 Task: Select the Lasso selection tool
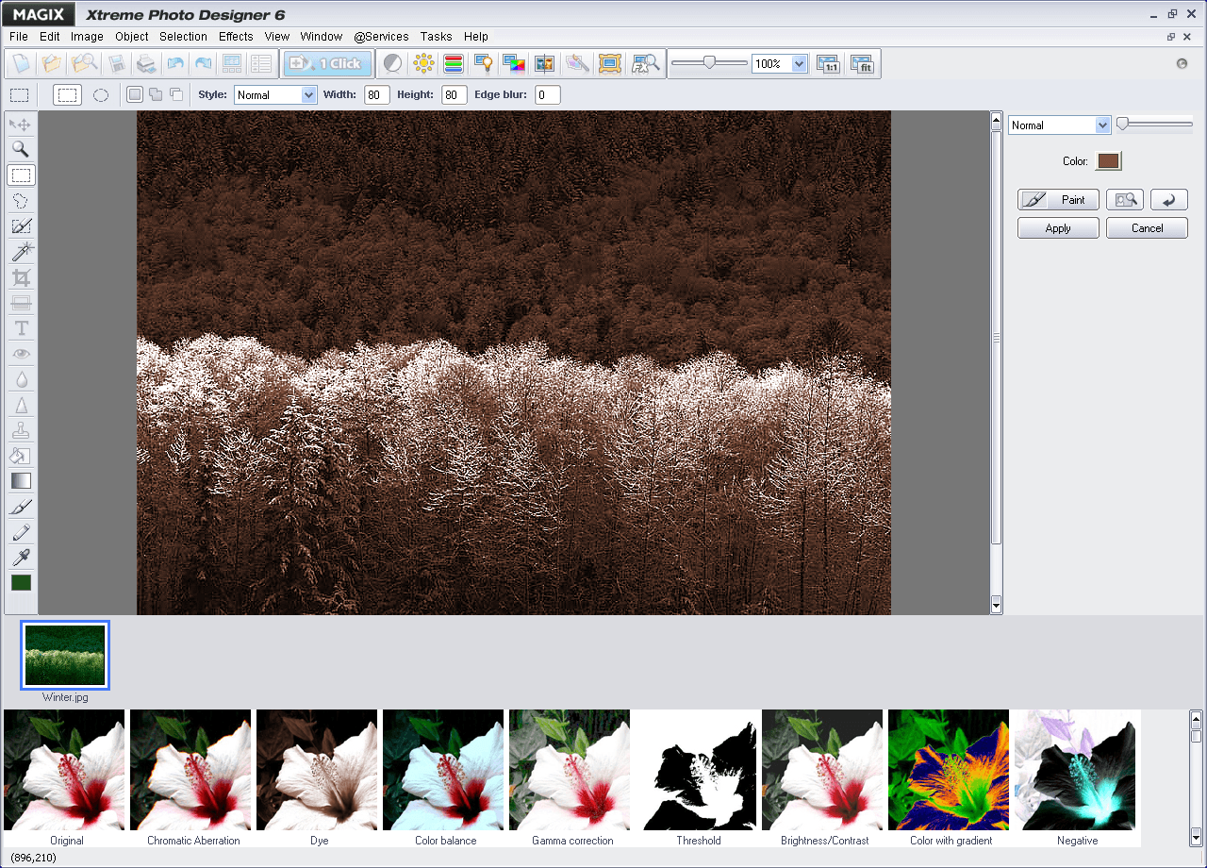click(21, 200)
